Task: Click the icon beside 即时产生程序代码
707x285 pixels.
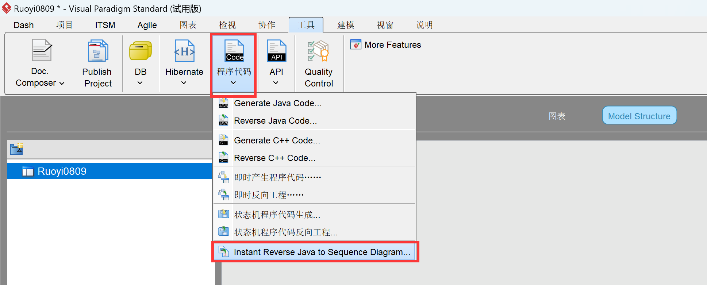Action: pyautogui.click(x=223, y=177)
